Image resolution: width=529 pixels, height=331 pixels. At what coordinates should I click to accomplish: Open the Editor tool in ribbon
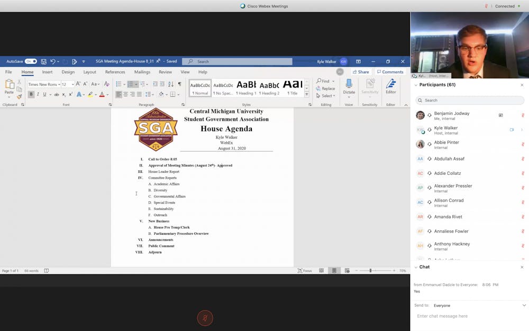click(390, 85)
